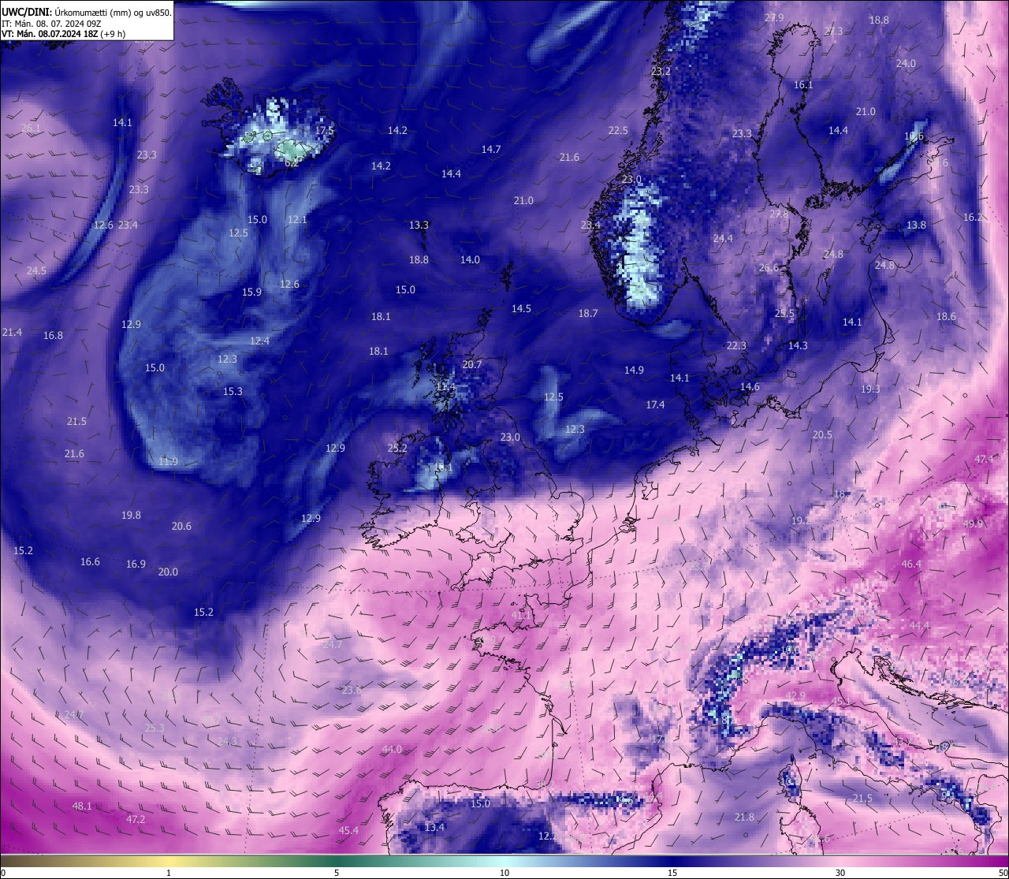Click the 16.1 value over Finland
1009x879 pixels.
point(803,84)
